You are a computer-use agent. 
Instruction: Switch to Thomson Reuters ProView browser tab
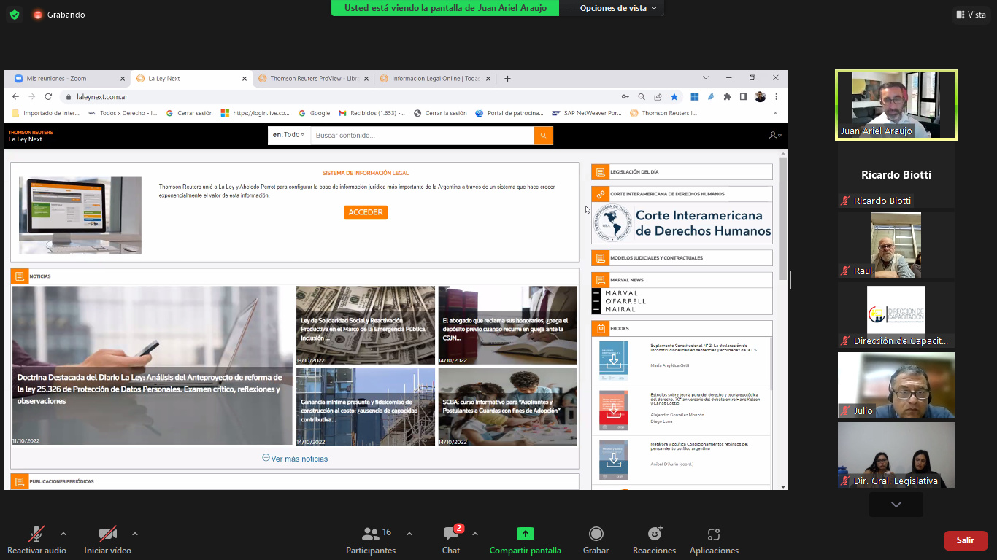coord(312,79)
